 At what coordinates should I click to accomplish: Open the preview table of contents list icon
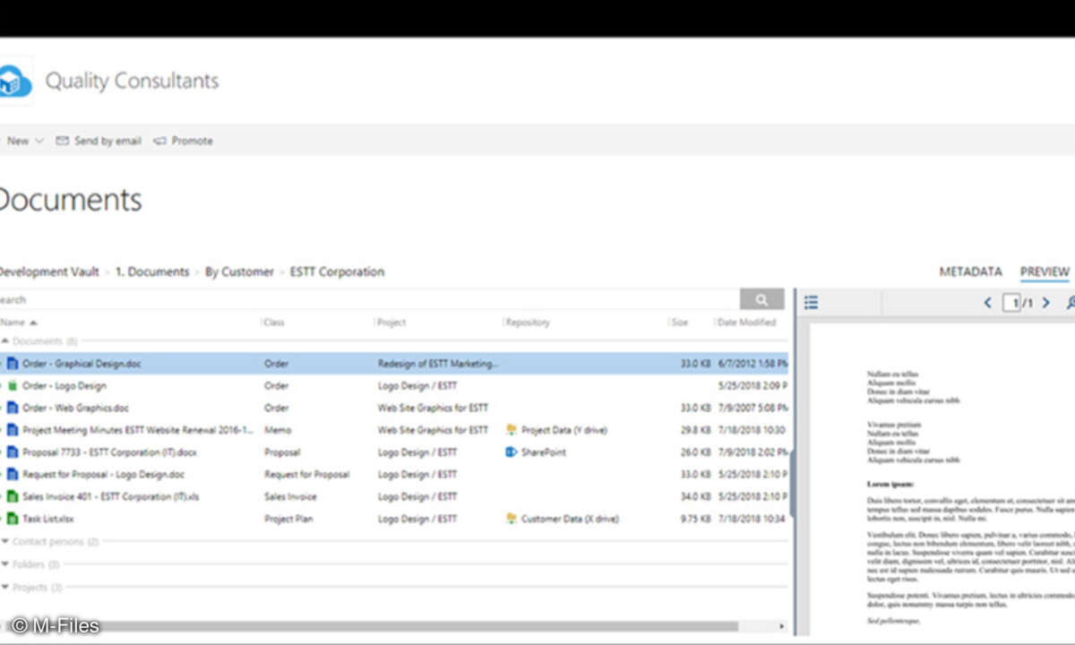pos(811,303)
